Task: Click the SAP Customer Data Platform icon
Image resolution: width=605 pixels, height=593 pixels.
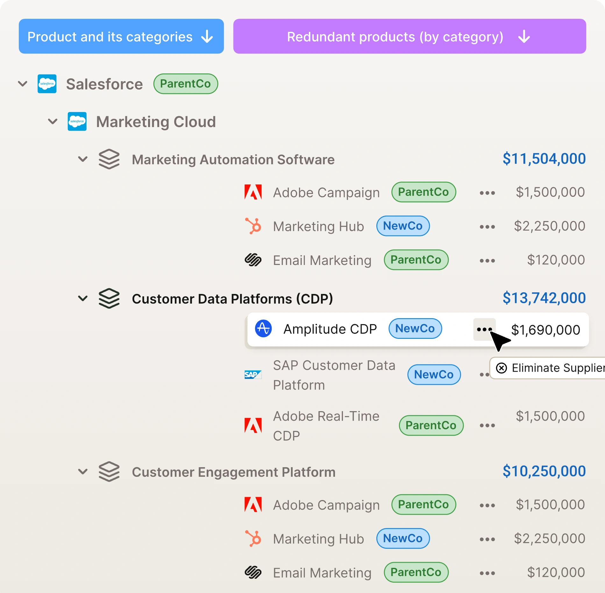Action: point(253,375)
